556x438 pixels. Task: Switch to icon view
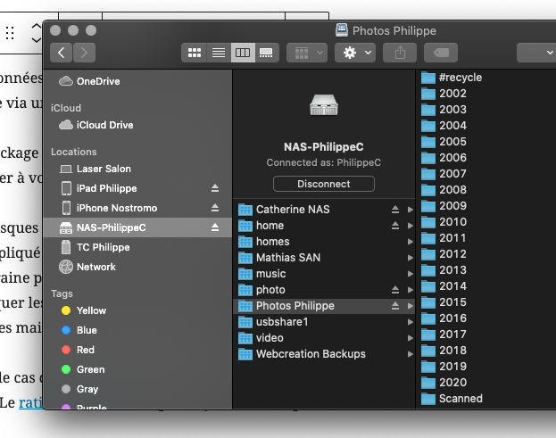pyautogui.click(x=195, y=53)
